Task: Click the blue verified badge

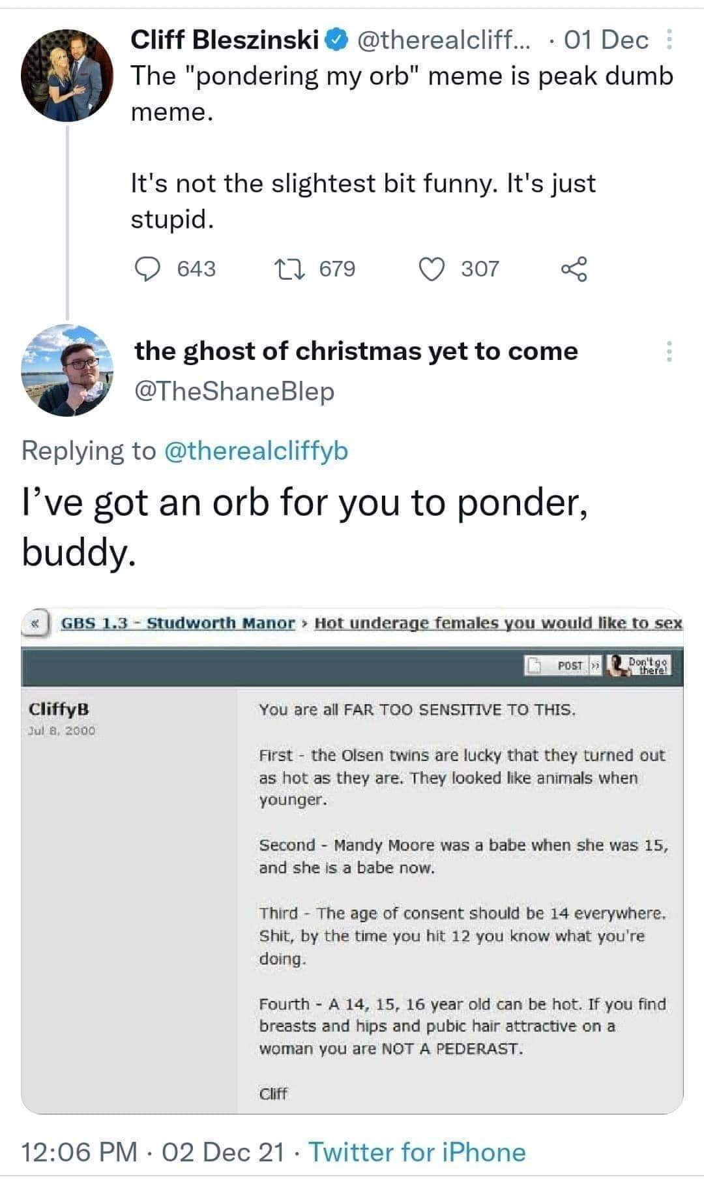Action: point(335,41)
